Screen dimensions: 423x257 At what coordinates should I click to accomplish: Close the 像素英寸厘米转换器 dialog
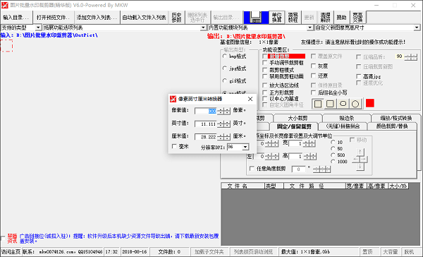250,99
